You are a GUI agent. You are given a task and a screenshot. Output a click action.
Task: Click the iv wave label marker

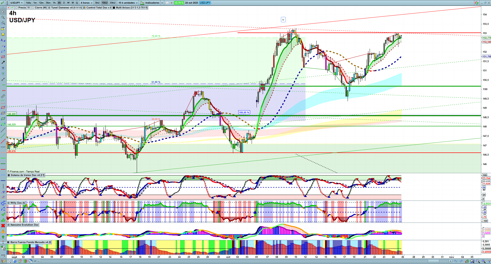[x=283, y=20]
